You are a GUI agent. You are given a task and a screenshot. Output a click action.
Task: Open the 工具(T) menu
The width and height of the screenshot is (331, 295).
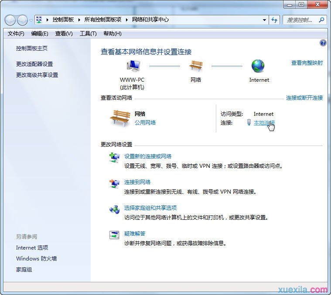(x=88, y=34)
